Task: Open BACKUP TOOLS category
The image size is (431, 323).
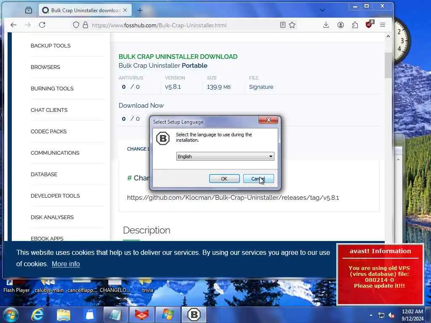Action: (51, 45)
